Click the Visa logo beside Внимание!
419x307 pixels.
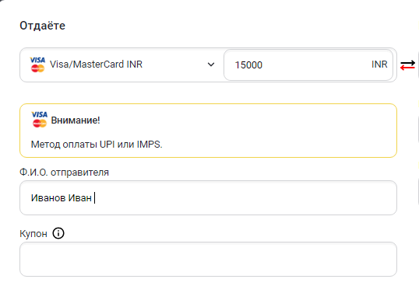tap(40, 115)
